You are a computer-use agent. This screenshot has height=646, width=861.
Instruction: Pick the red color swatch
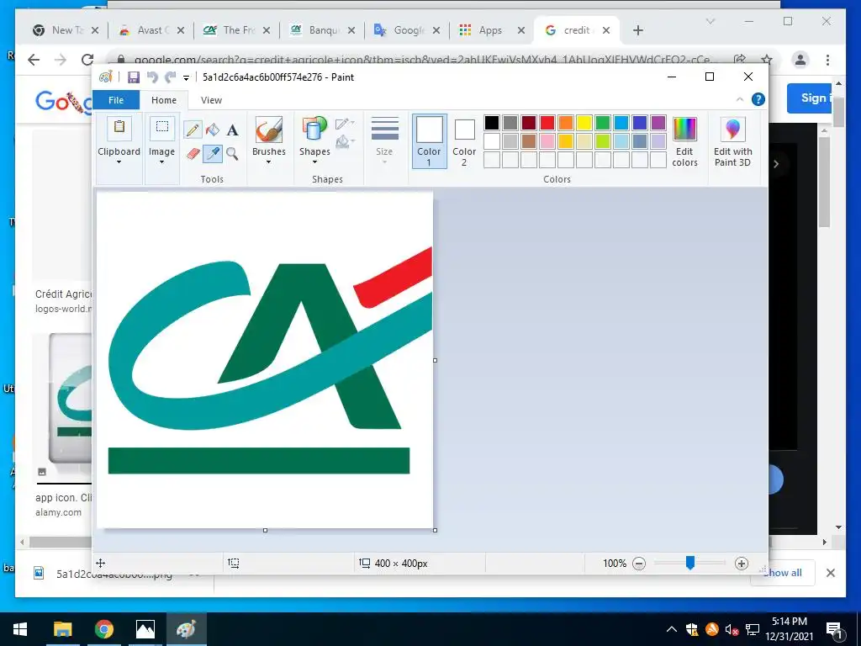(x=547, y=123)
